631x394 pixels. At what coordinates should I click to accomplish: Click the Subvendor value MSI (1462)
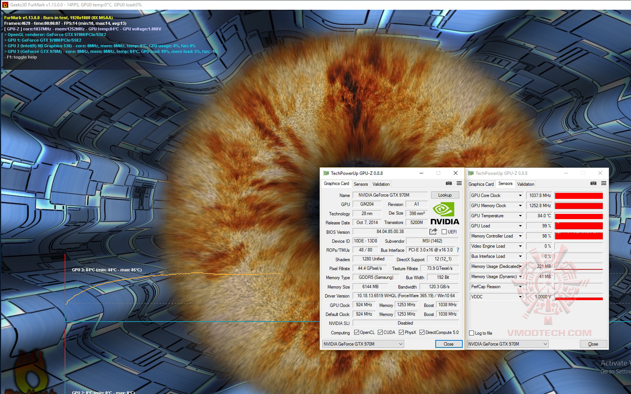pos(433,241)
